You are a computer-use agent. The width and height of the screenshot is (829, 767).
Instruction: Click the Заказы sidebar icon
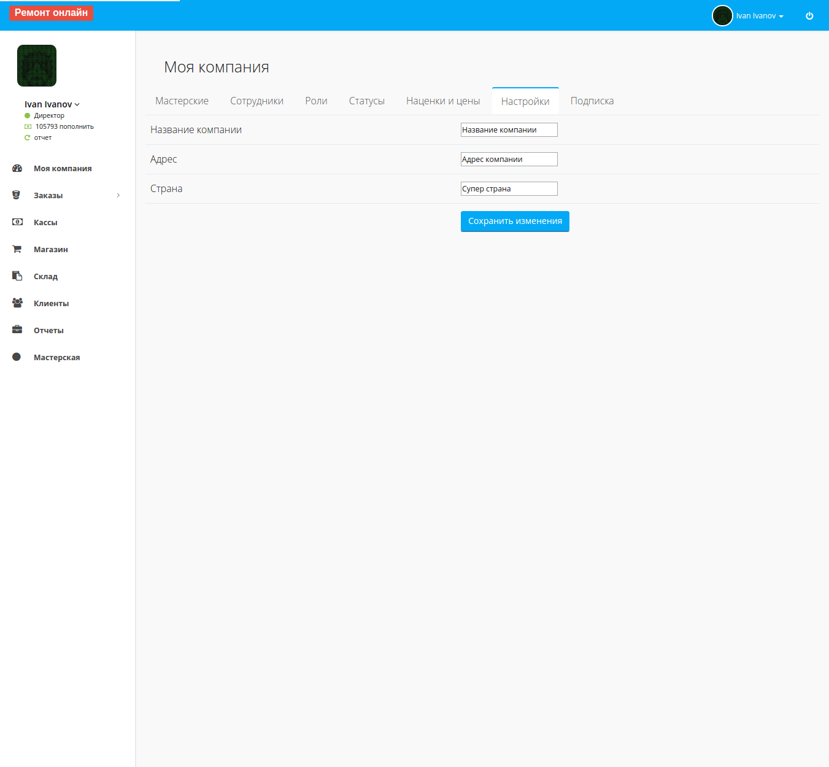pyautogui.click(x=17, y=195)
